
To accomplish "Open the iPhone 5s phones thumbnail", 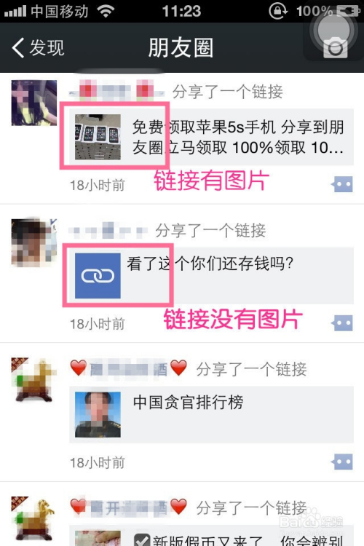I will (x=98, y=137).
